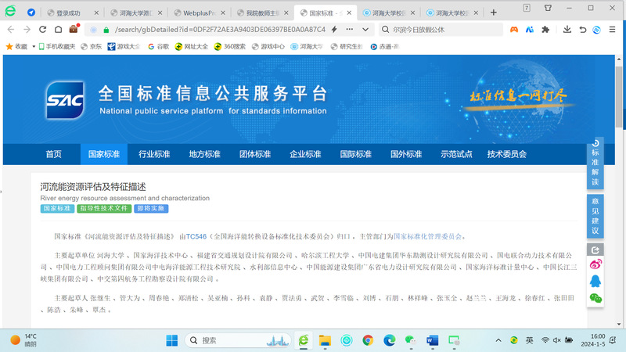Open Microsoft Word from the taskbar

pos(431,340)
